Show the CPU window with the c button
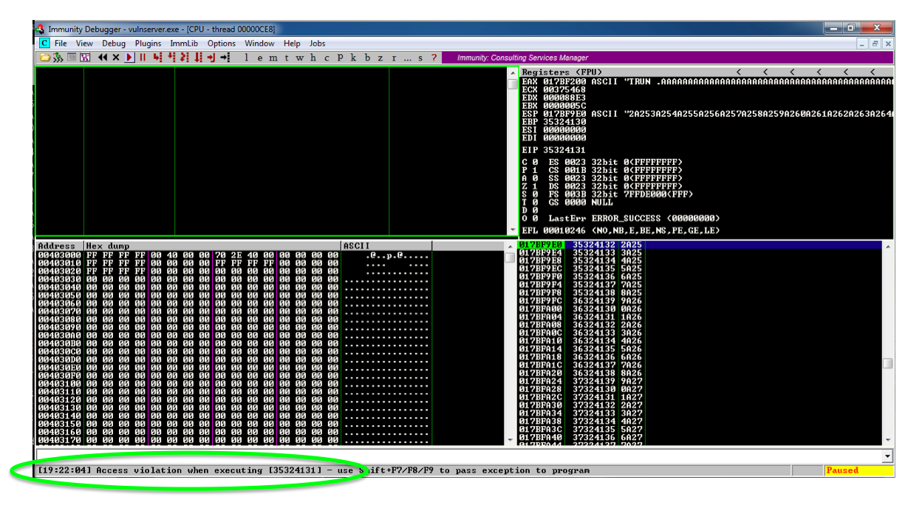911x511 pixels. coord(326,58)
